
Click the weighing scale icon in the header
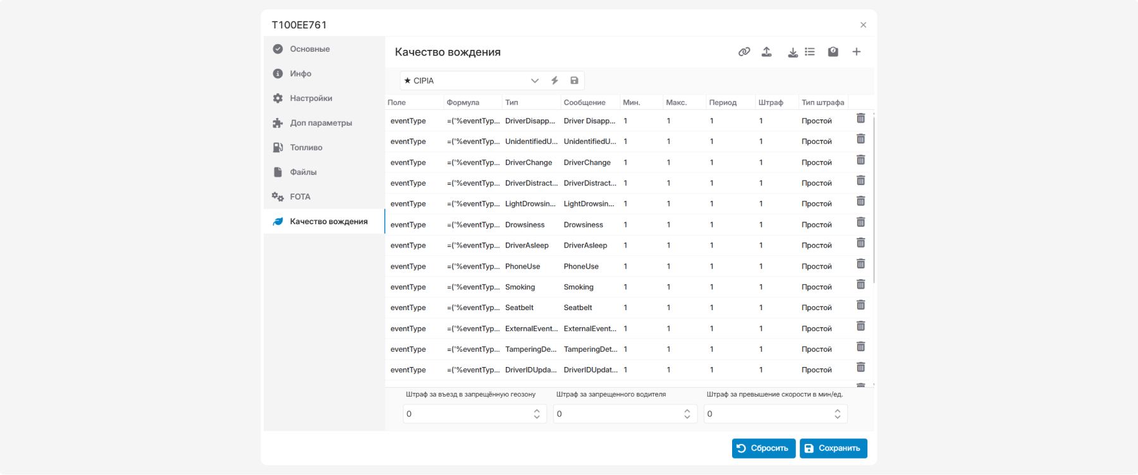point(833,52)
